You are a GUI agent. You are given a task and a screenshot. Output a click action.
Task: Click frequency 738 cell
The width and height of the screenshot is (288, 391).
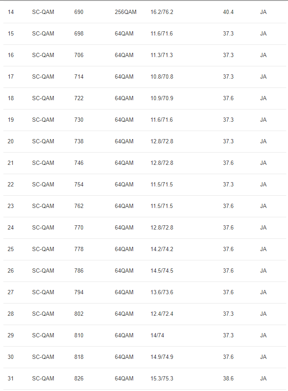coord(79,141)
